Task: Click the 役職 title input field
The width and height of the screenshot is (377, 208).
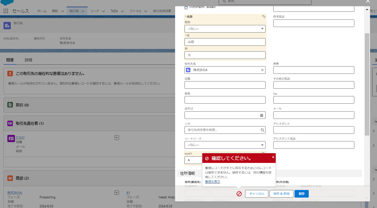Action: point(225,85)
